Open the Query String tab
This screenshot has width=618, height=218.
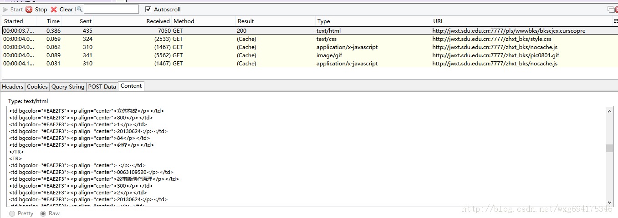[x=67, y=86]
